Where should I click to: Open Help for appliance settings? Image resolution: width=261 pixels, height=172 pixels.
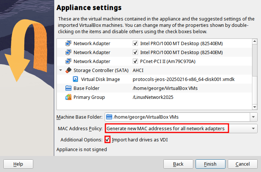click(x=18, y=164)
